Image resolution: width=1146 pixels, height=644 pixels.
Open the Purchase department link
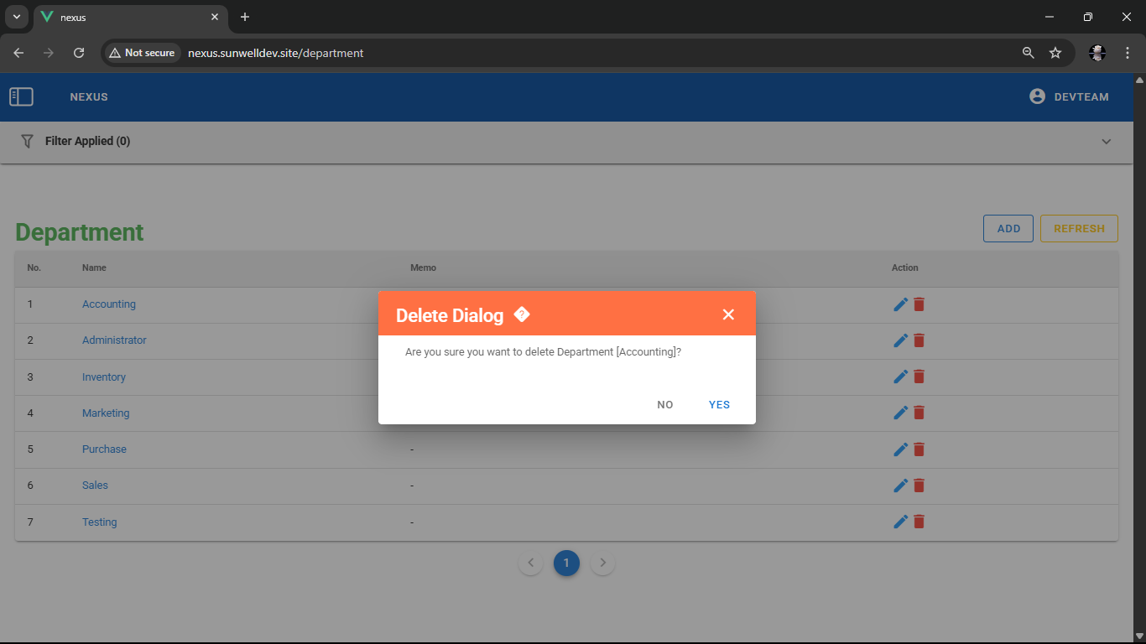104,449
